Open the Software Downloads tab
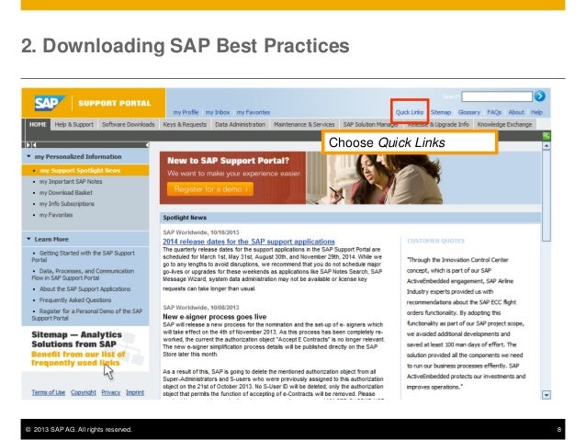 point(129,125)
